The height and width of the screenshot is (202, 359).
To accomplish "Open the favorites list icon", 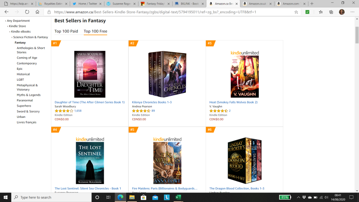I will click(320, 12).
